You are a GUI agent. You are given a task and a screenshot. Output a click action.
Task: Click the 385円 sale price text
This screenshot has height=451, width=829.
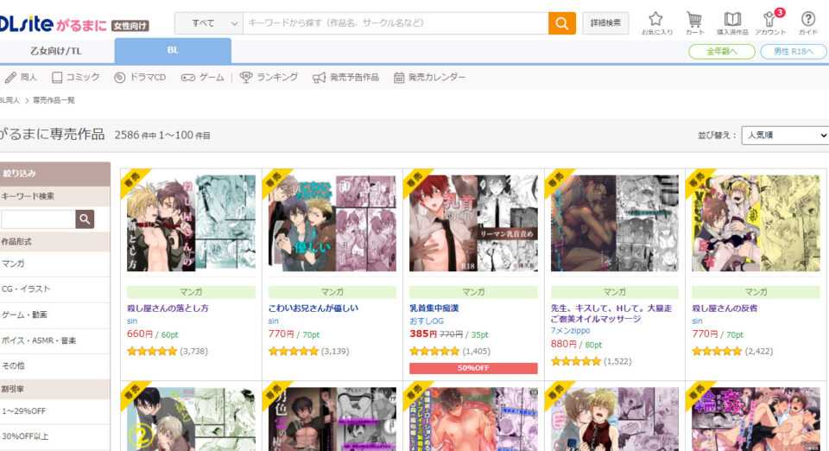423,334
